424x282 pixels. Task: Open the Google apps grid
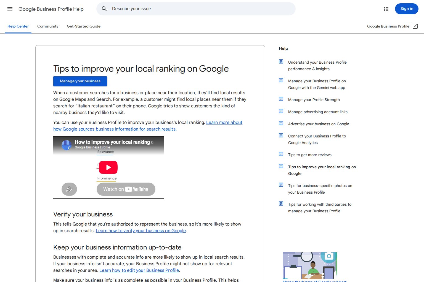(386, 9)
